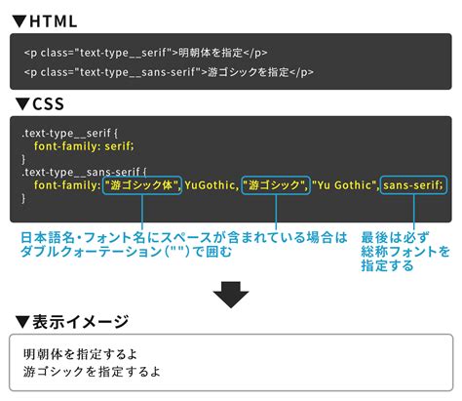Viewport: 462px width, 401px height.
Task: Click the rendered line 游ゴシックを指定するよ
Action: tap(92, 372)
